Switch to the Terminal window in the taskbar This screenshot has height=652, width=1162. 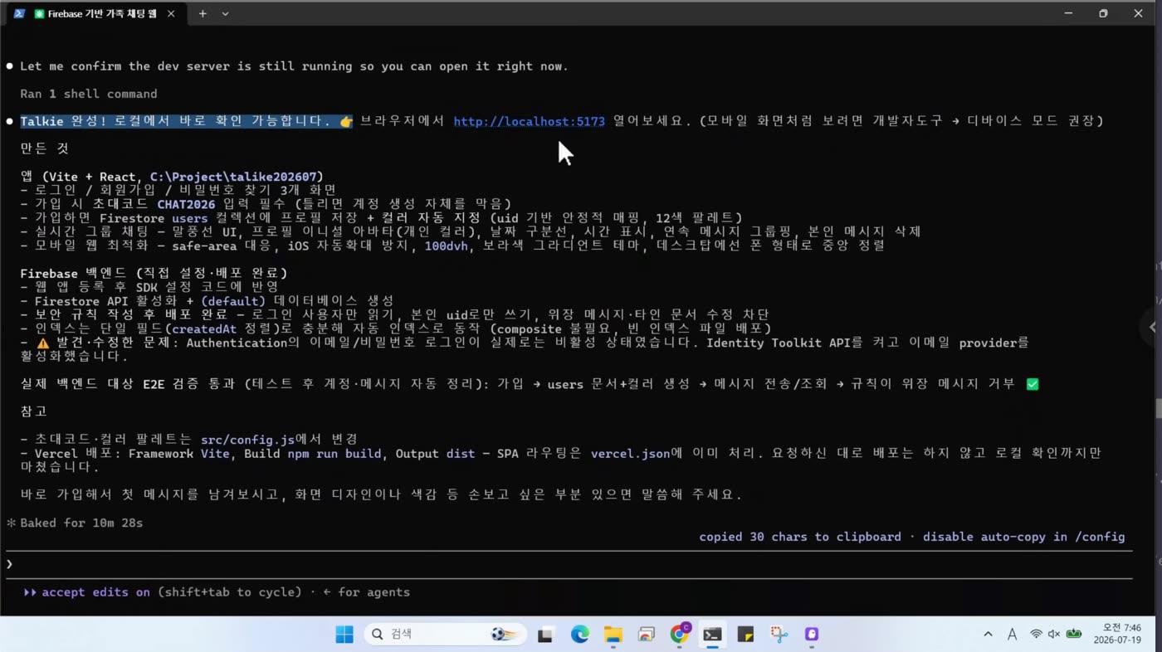(x=712, y=635)
